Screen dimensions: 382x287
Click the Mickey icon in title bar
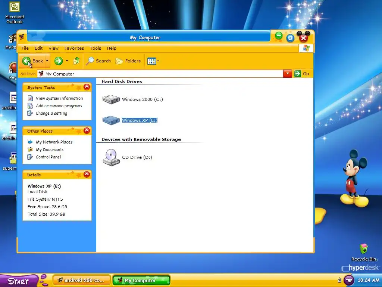tap(22, 37)
